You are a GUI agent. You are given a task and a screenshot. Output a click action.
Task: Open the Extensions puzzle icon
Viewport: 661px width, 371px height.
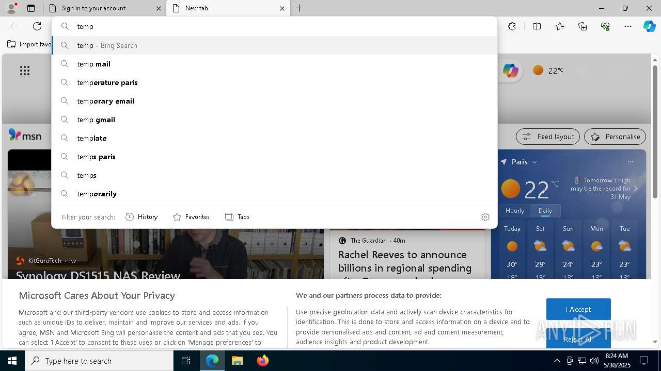(512, 26)
